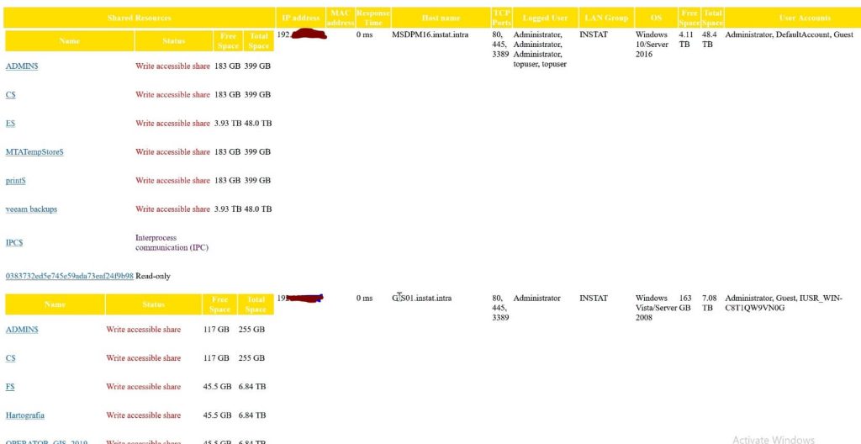The width and height of the screenshot is (861, 444).
Task: Click the Shared Resources column header
Action: click(139, 18)
